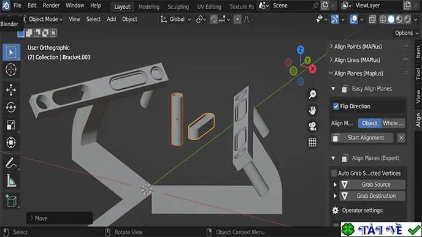Image resolution: width=422 pixels, height=237 pixels.
Task: Disable Flip Direction checkbox
Action: click(x=336, y=107)
